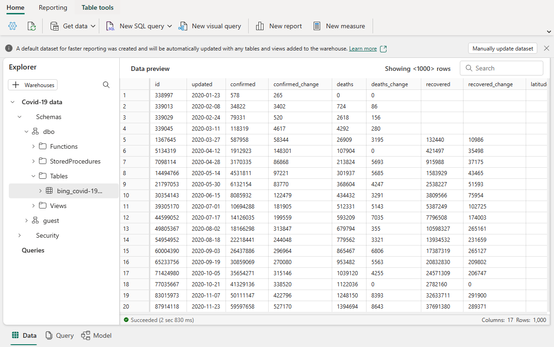
Task: Click the New measure calculator icon
Action: pyautogui.click(x=317, y=26)
